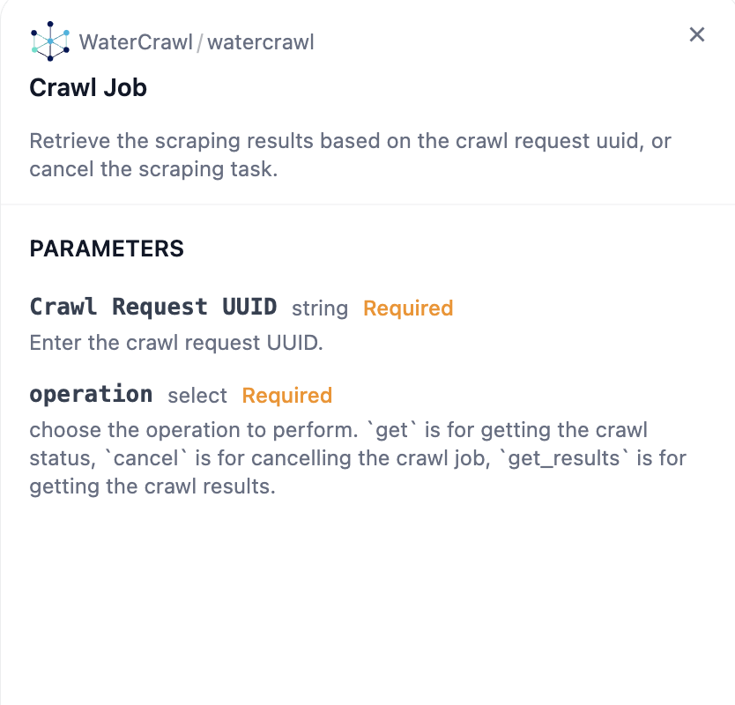
Task: Click the select type label
Action: click(197, 396)
